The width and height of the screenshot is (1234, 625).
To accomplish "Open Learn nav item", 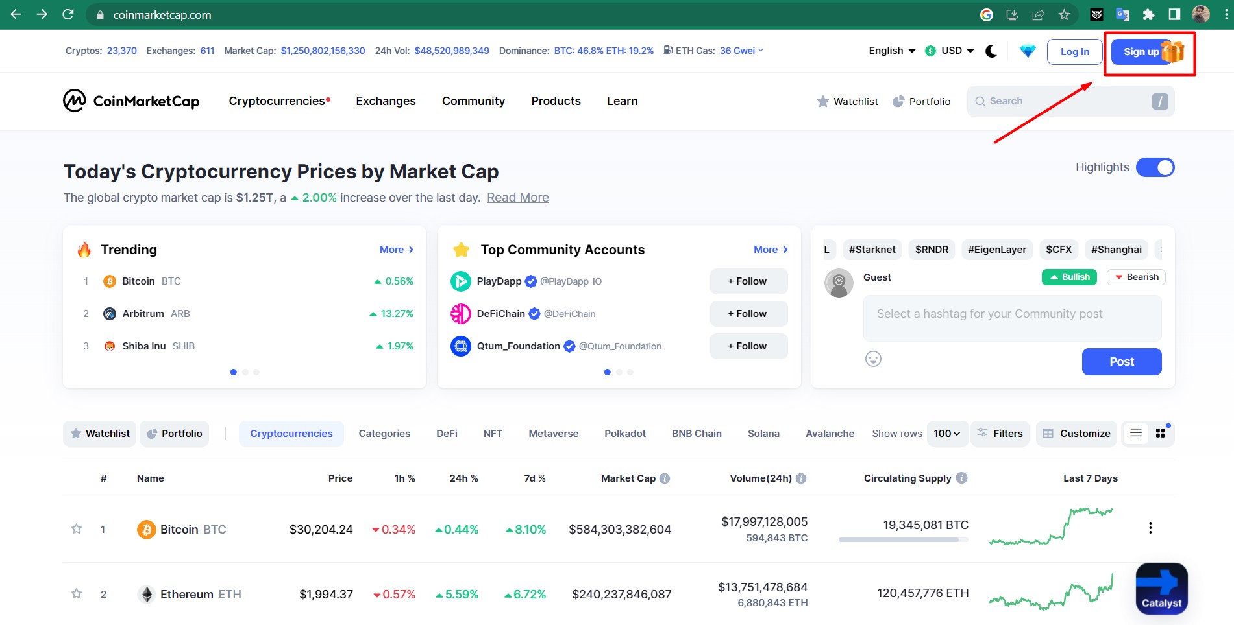I will [x=622, y=101].
